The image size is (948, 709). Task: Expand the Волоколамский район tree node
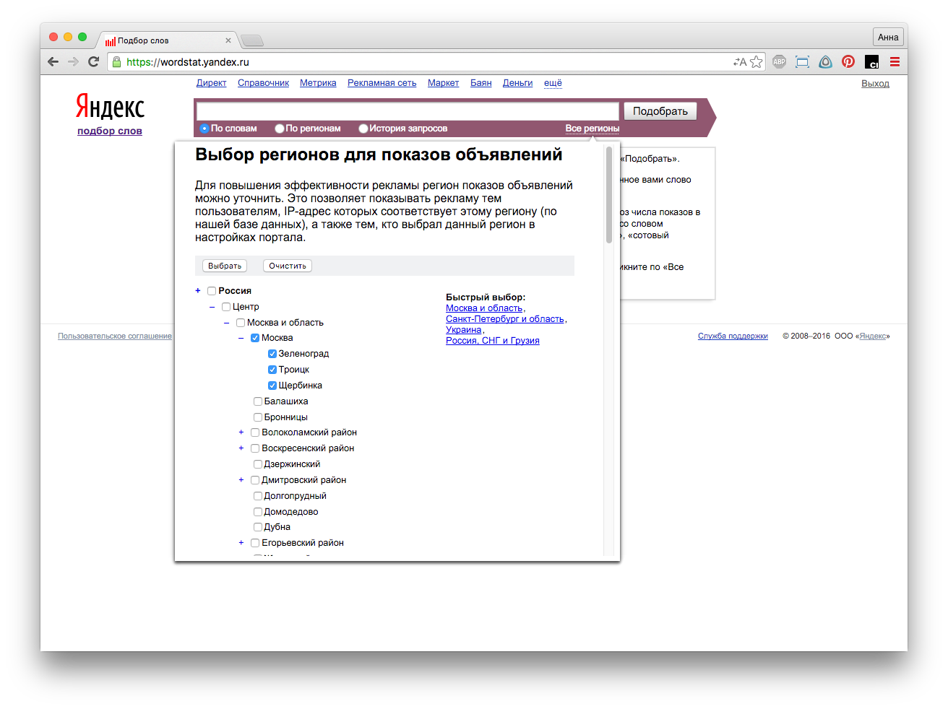point(241,432)
